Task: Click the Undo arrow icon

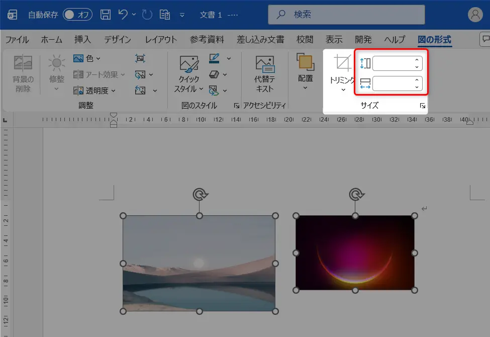Action: [x=123, y=15]
